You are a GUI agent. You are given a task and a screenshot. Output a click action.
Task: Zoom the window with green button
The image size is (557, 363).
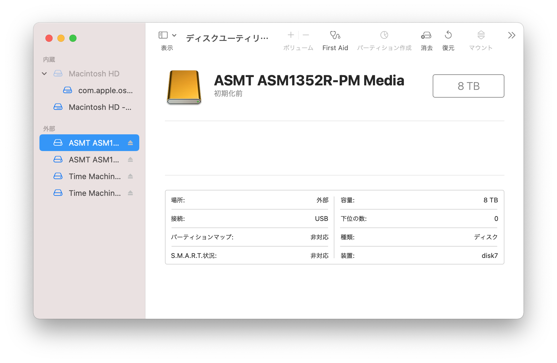pyautogui.click(x=73, y=38)
